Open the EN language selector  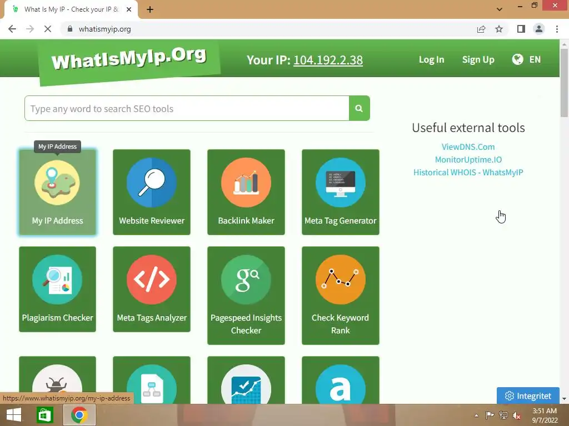[527, 59]
